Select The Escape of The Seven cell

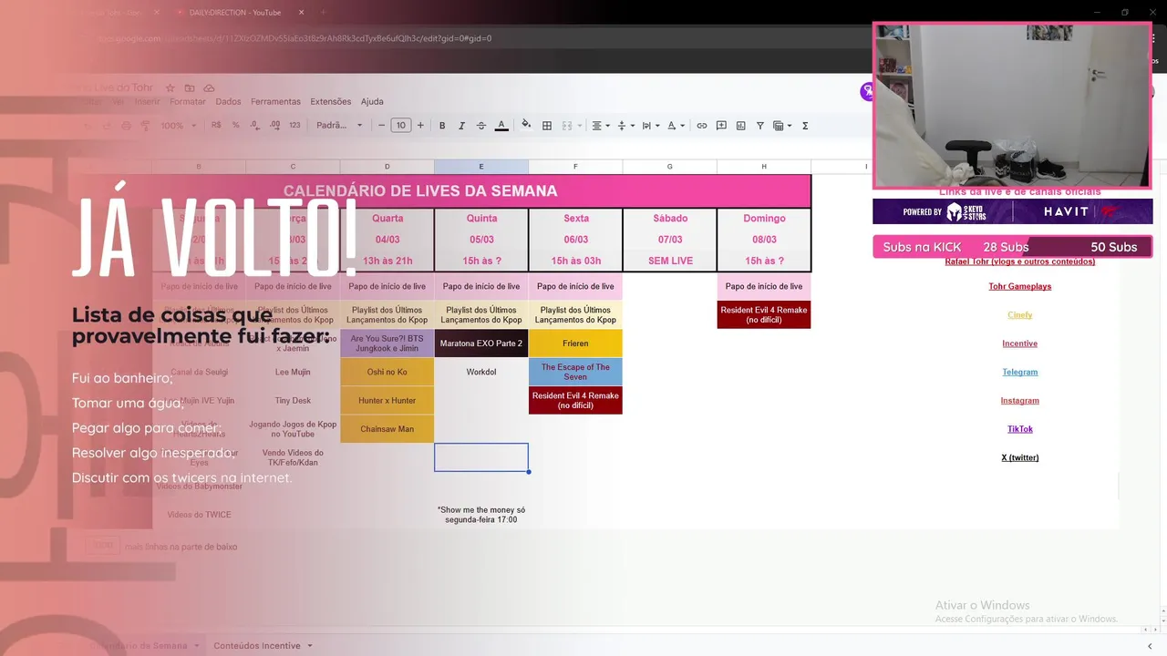coord(575,372)
